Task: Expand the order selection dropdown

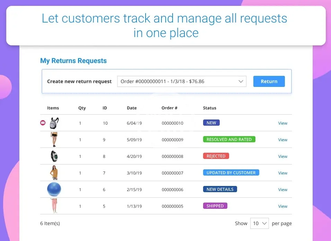Action: point(182,82)
